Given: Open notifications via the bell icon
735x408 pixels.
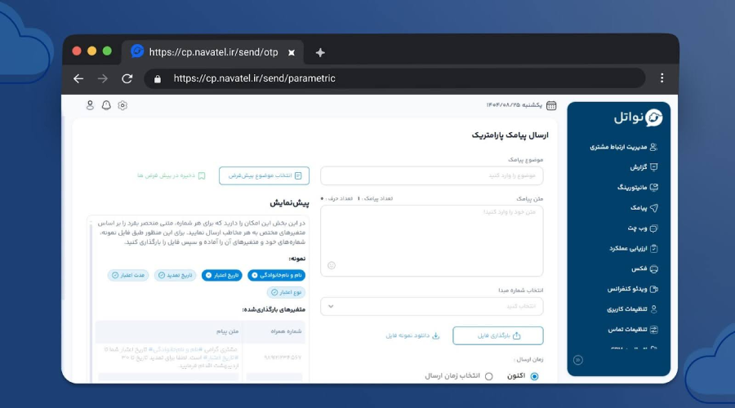Looking at the screenshot, I should tap(106, 105).
